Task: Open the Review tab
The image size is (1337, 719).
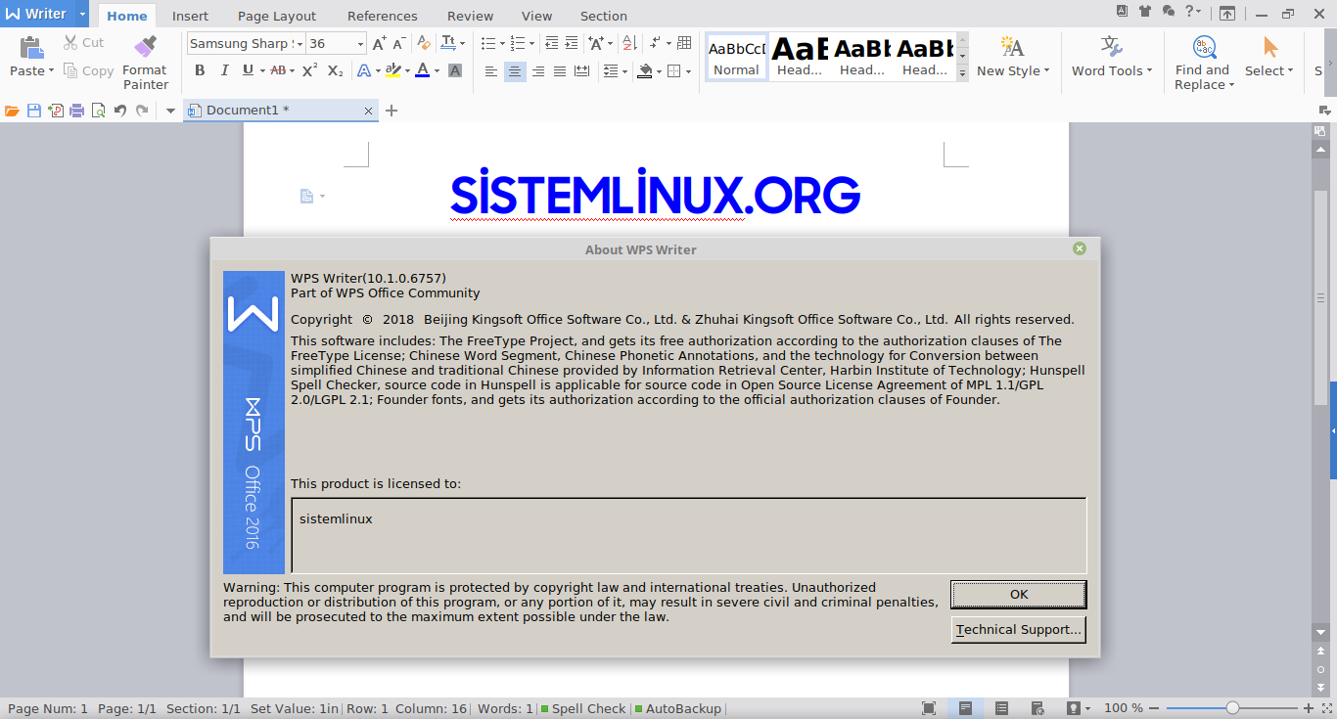Action: click(x=470, y=16)
